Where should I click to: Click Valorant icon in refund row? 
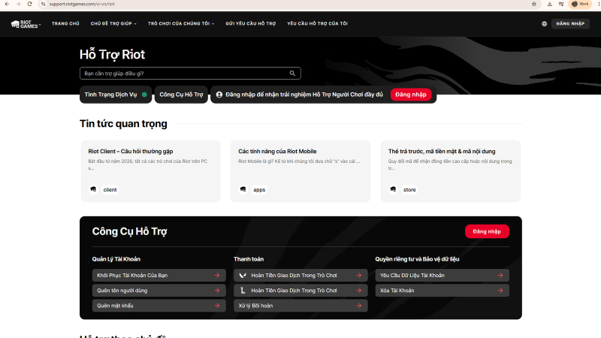click(x=243, y=275)
